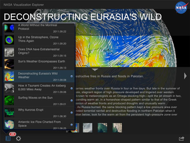The height and width of the screenshot is (143, 190).
Task: Click unread dot on Why Auroras Erupt row
Action: click(71, 112)
